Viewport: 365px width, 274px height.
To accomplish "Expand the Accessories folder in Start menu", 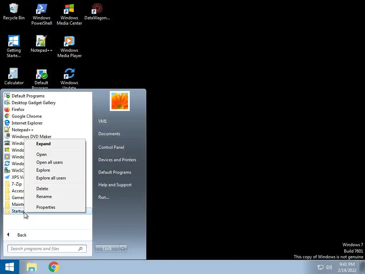I will point(14,191).
